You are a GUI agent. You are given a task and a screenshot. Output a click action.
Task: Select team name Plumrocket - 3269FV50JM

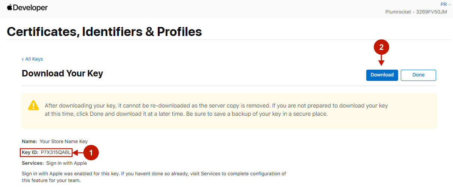point(416,12)
